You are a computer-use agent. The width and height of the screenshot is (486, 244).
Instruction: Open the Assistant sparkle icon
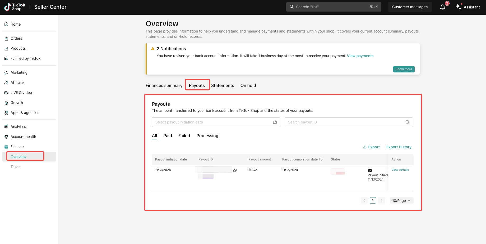(x=459, y=7)
